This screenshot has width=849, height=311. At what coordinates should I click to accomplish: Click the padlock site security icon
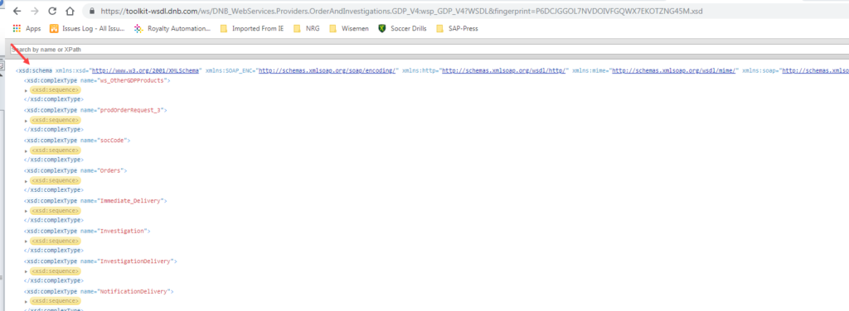91,11
